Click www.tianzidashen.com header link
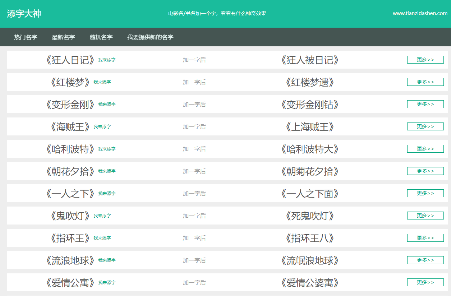Viewport: 451px width, 296px height. (420, 13)
